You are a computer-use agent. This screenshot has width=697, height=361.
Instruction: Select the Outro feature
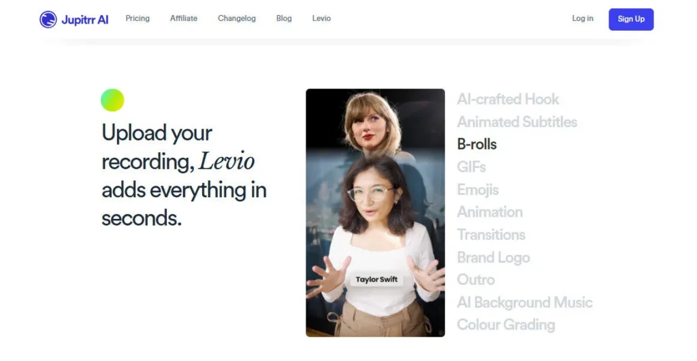pos(476,279)
